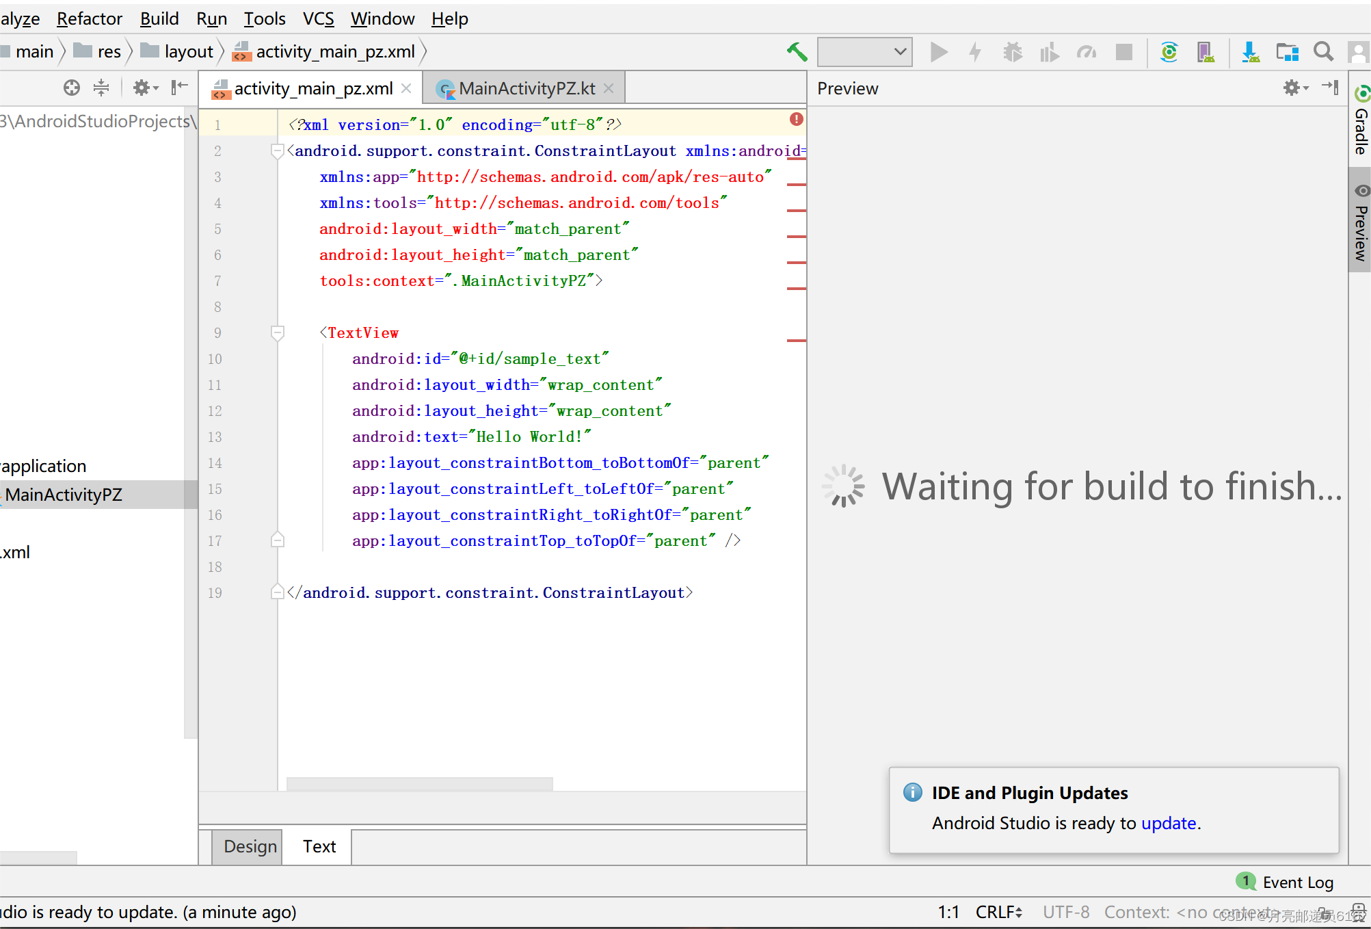The width and height of the screenshot is (1371, 929).
Task: Click the update link in notification
Action: [x=1169, y=823]
